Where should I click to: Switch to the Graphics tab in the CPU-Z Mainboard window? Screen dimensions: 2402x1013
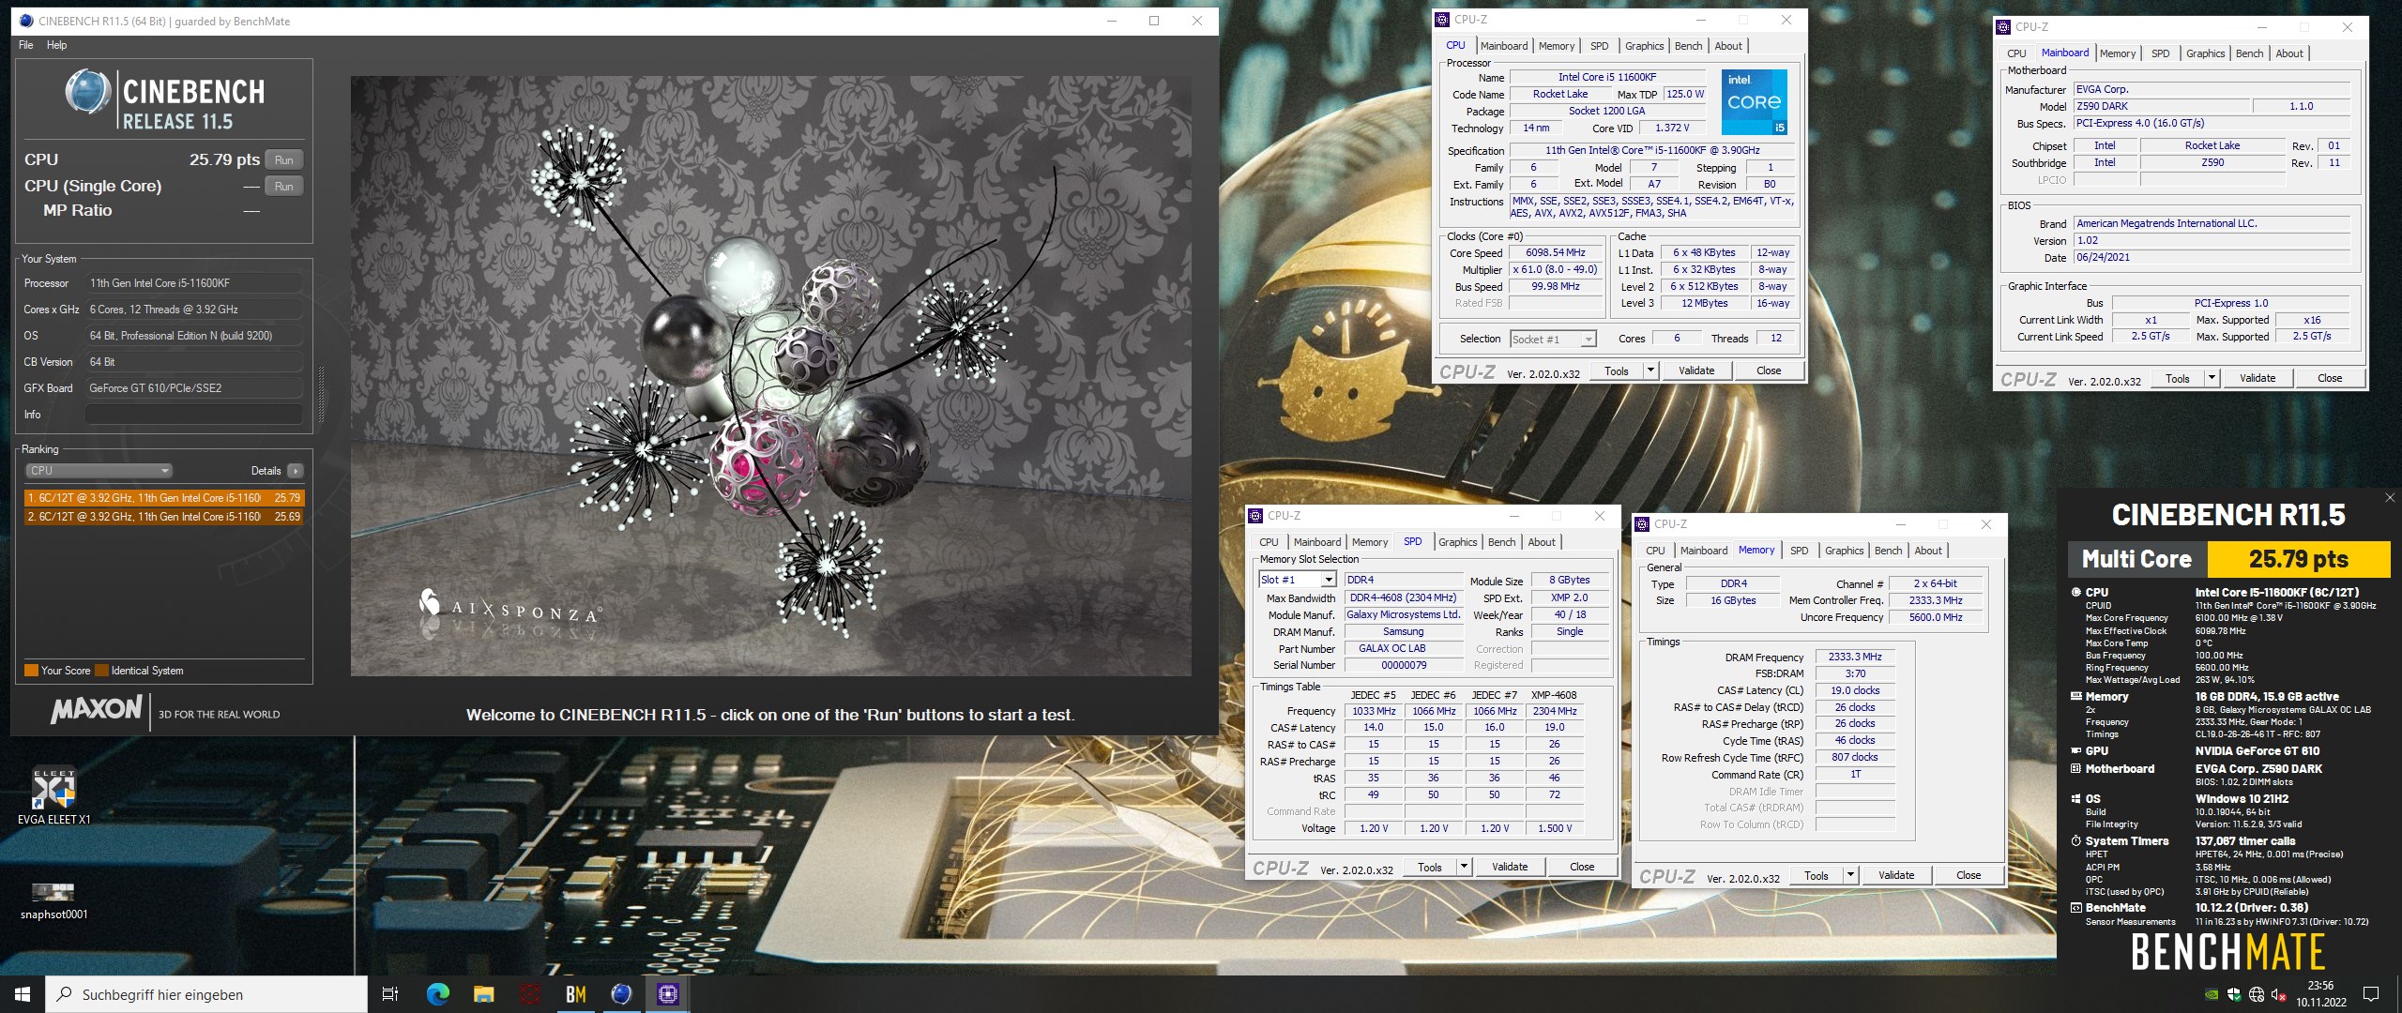click(x=2205, y=53)
